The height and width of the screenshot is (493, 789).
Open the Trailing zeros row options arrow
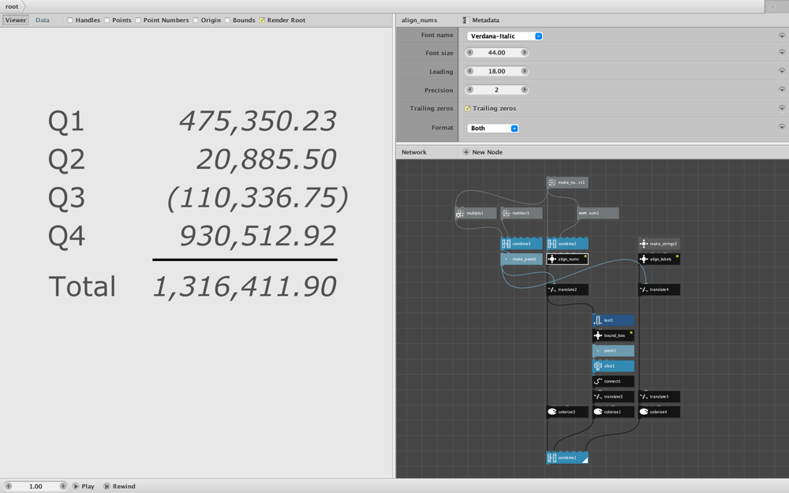tap(781, 108)
